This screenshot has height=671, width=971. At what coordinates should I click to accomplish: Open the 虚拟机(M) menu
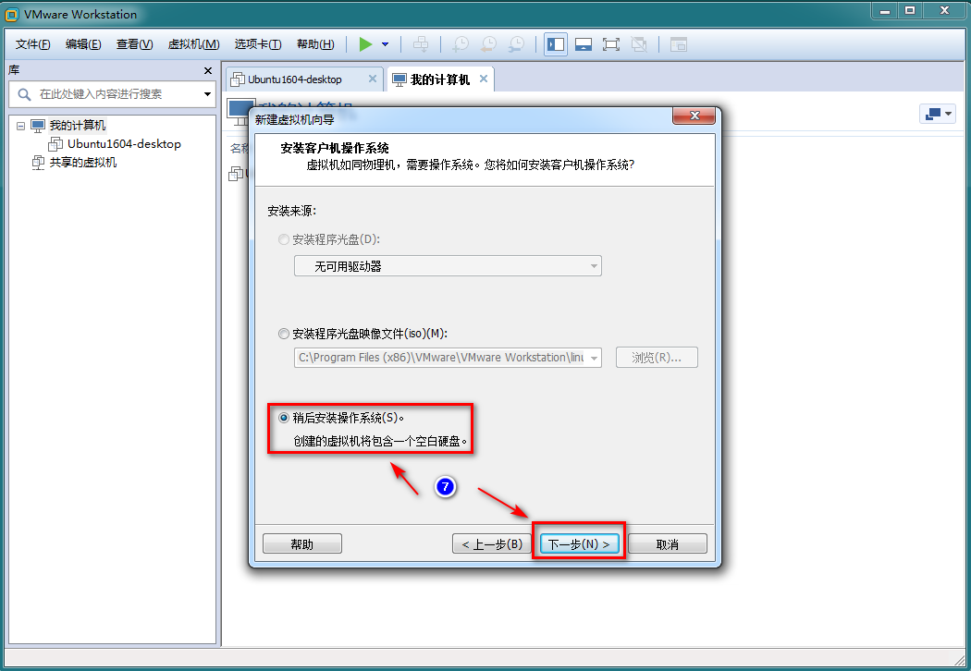194,44
